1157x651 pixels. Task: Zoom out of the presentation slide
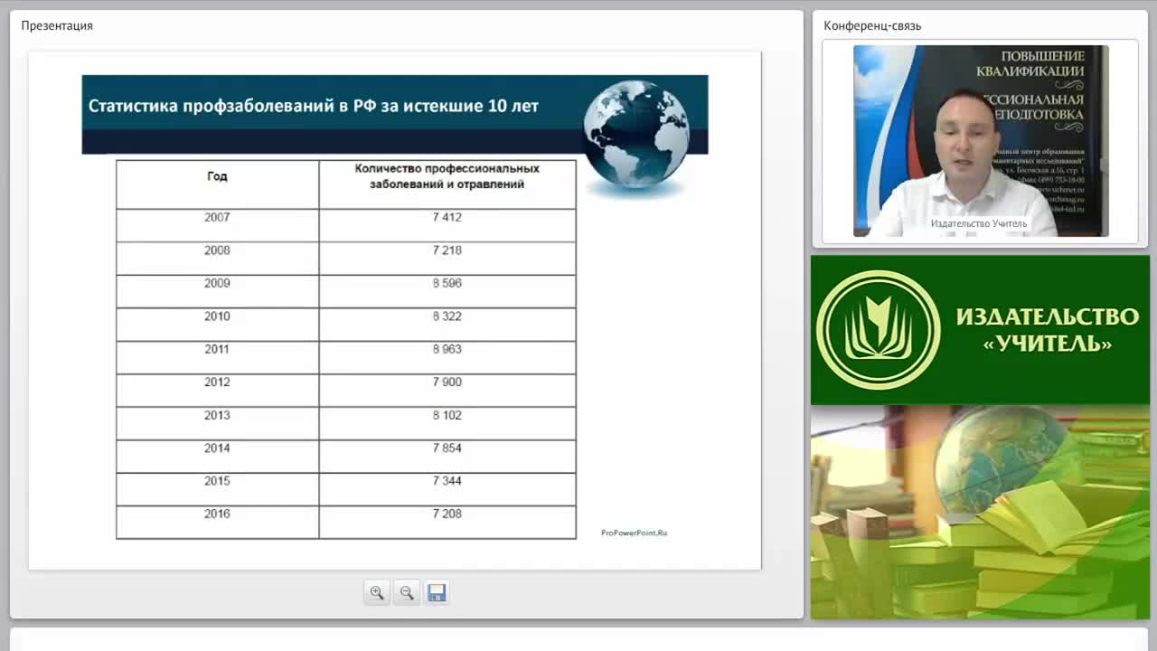pyautogui.click(x=407, y=593)
